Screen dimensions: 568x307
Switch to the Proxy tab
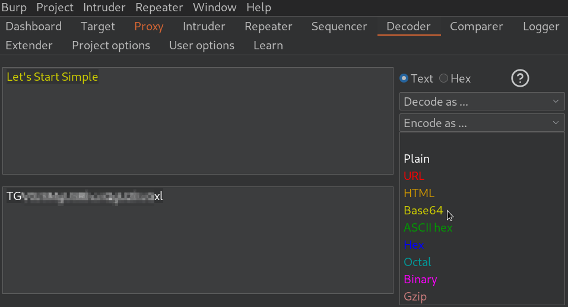[x=148, y=27]
